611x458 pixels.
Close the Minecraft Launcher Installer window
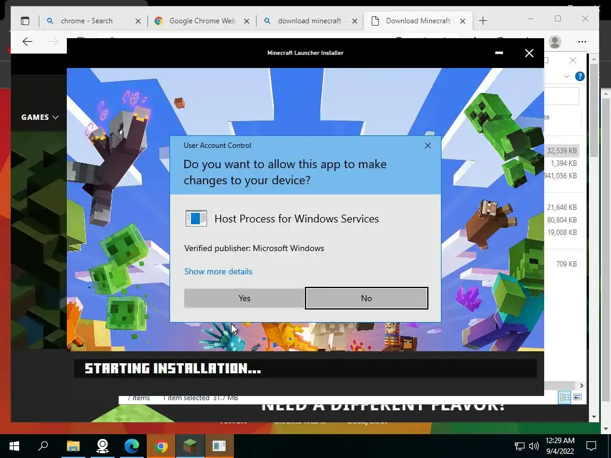tap(529, 53)
